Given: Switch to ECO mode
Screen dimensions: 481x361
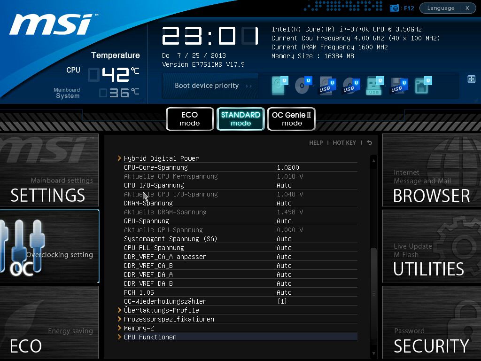Looking at the screenshot, I should pos(190,119).
